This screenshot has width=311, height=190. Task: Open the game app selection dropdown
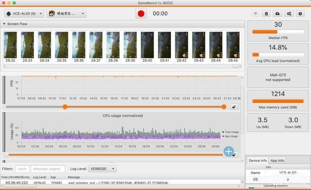(x=67, y=14)
